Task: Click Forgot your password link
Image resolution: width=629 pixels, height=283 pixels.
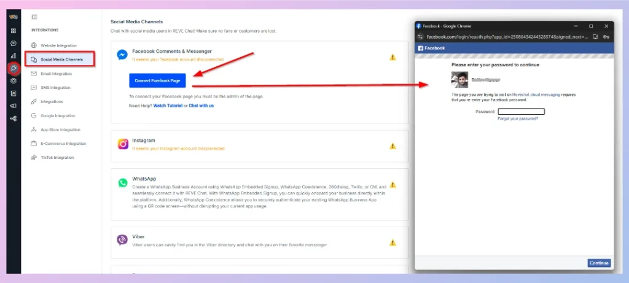Action: point(518,119)
